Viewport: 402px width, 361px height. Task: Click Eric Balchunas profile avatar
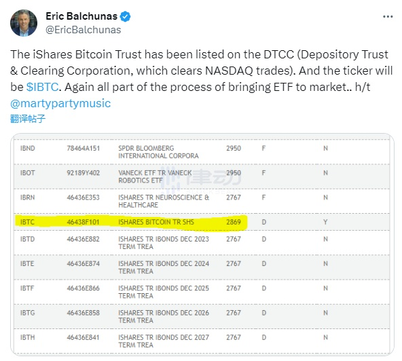24,23
